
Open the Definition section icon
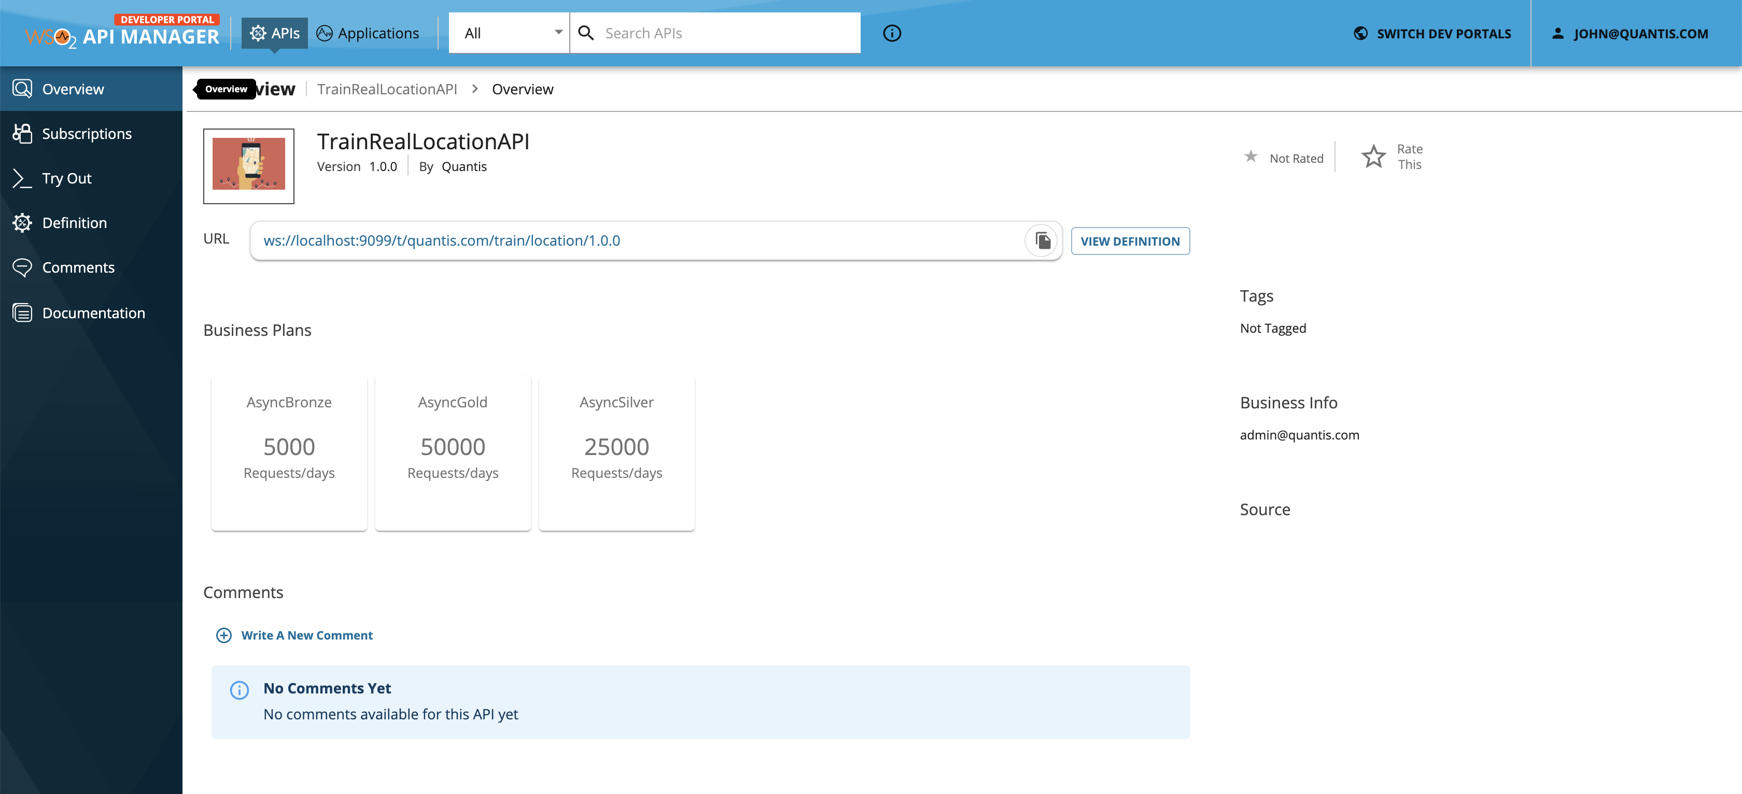(22, 222)
